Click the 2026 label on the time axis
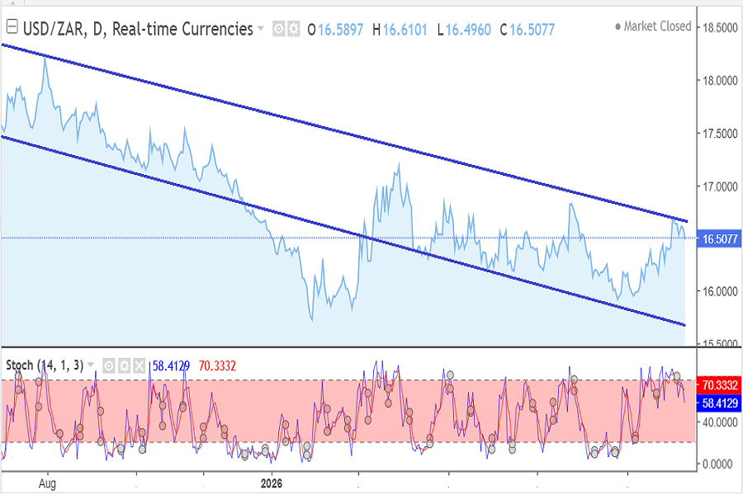This screenshot has width=743, height=495. [272, 483]
